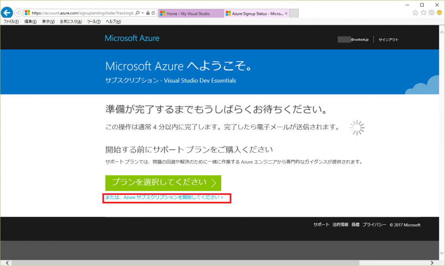The image size is (445, 266).
Task: Open the 表示(V) menu
Action: pyautogui.click(x=48, y=22)
